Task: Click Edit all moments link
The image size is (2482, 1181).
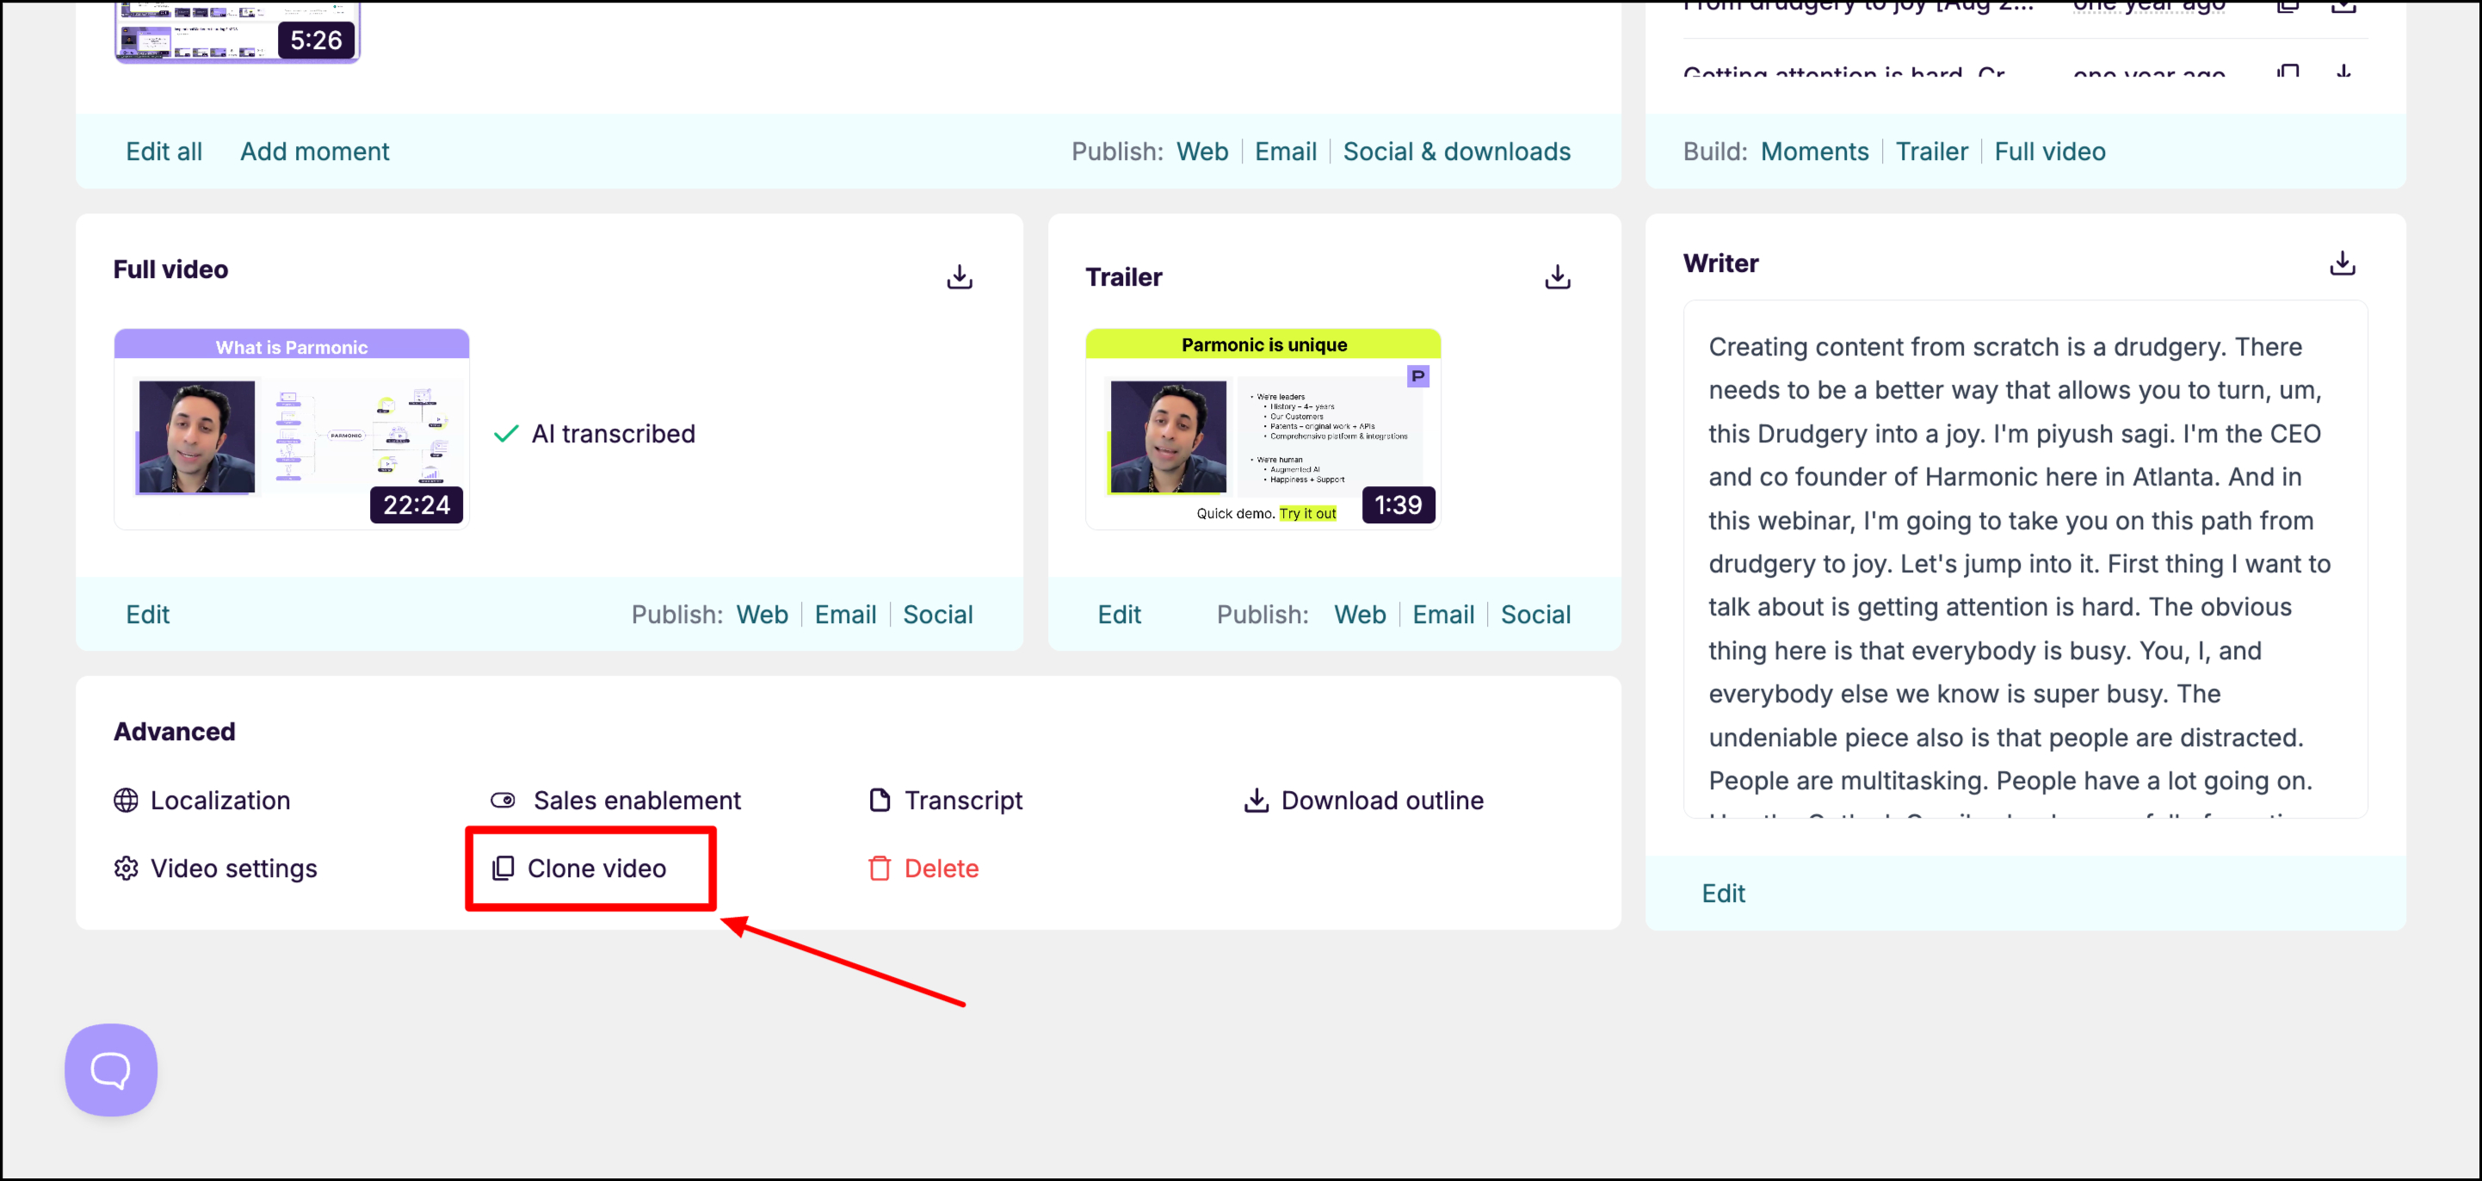Action: click(164, 151)
